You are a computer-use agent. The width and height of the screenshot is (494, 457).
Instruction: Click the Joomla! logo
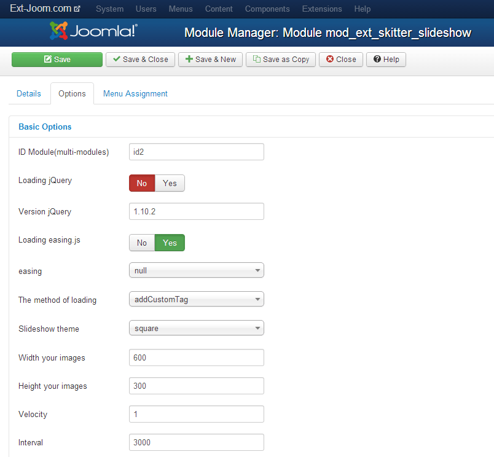pyautogui.click(x=93, y=31)
